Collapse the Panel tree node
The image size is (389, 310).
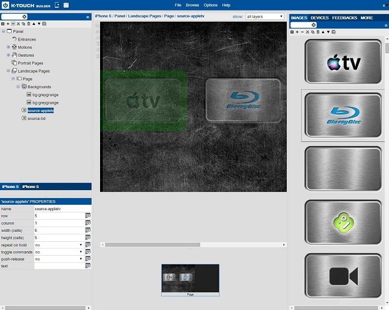(3, 31)
